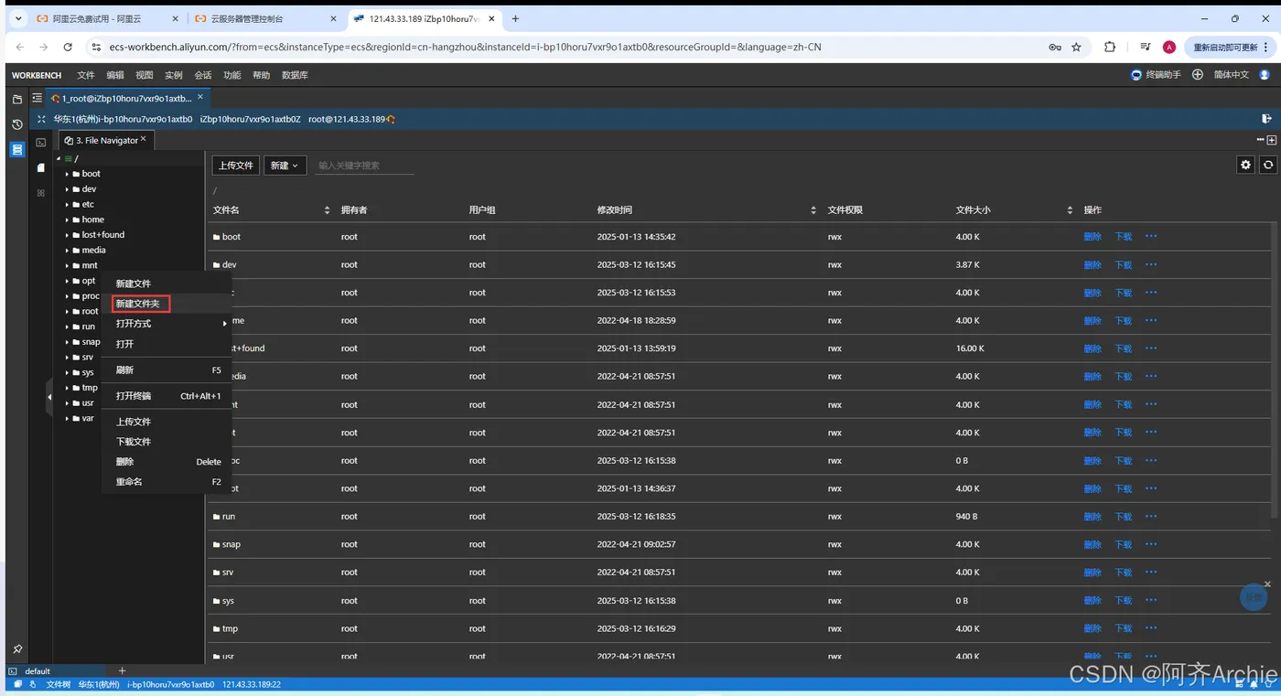Screen dimensions: 1281x696
Task: Click 下载 in the sys row
Action: pyautogui.click(x=1124, y=601)
